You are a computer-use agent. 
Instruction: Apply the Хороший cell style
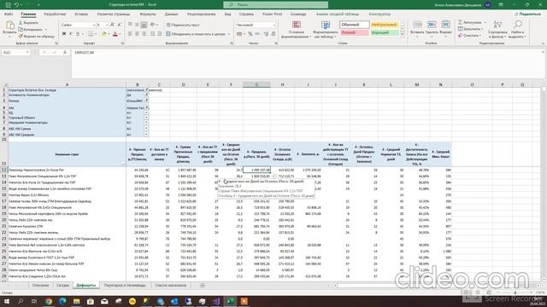[x=384, y=32]
